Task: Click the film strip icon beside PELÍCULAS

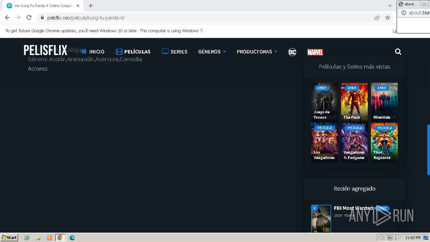Action: coord(119,52)
